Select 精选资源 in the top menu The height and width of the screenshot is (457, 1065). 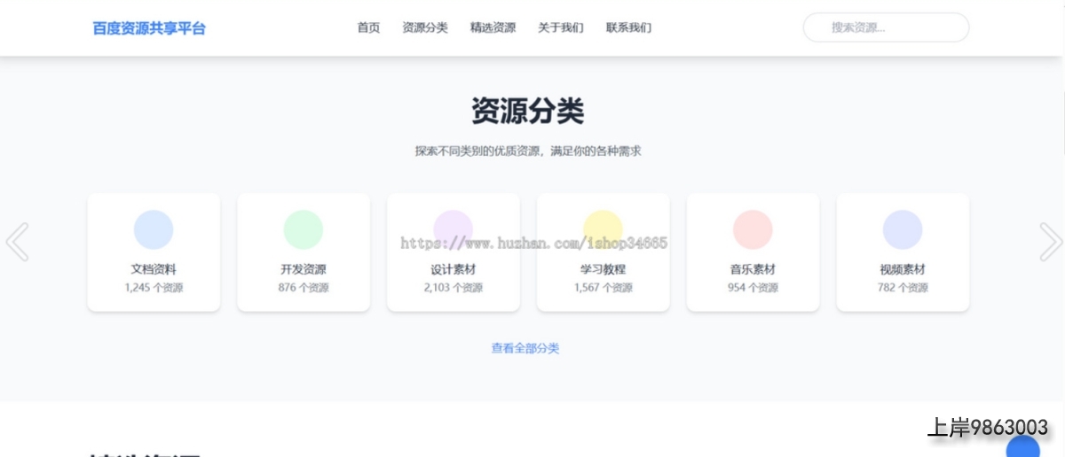point(493,27)
